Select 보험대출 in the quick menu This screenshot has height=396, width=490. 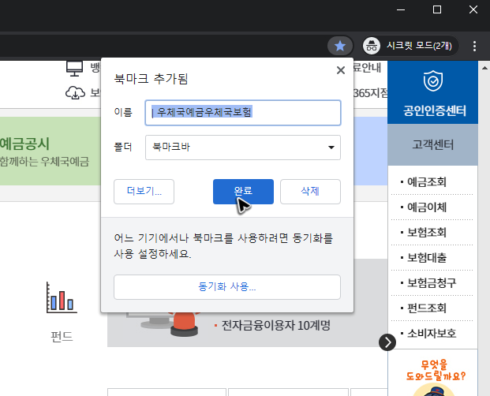(x=427, y=258)
